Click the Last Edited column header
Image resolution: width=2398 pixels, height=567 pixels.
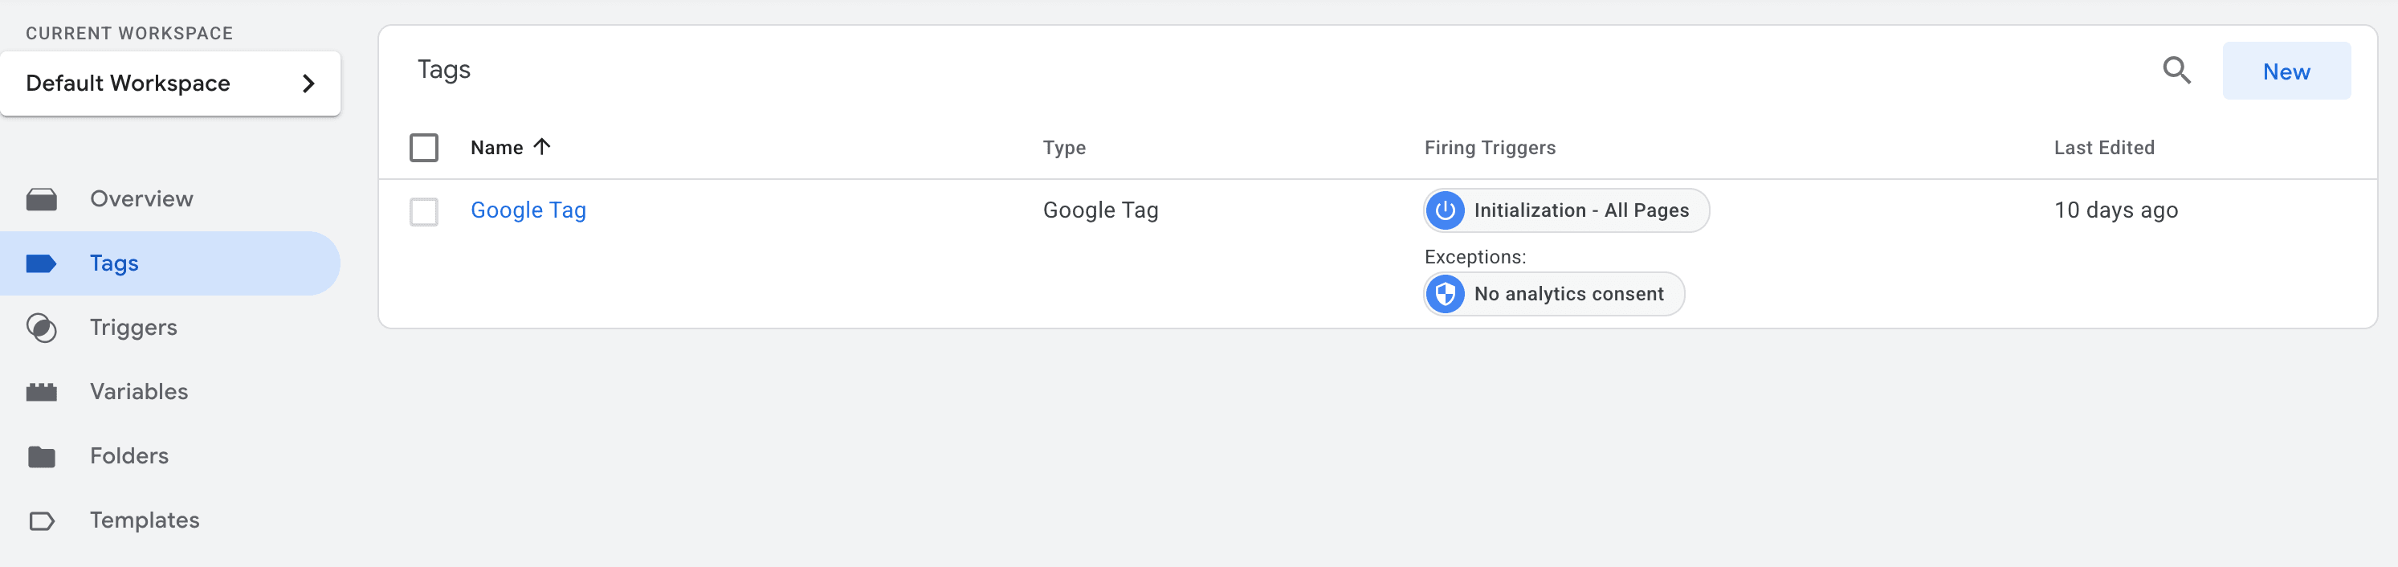pyautogui.click(x=2103, y=148)
